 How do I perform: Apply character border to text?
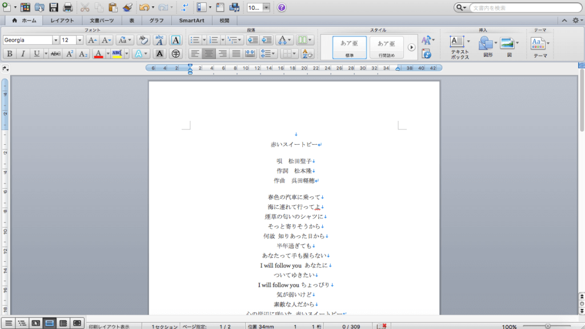click(175, 40)
